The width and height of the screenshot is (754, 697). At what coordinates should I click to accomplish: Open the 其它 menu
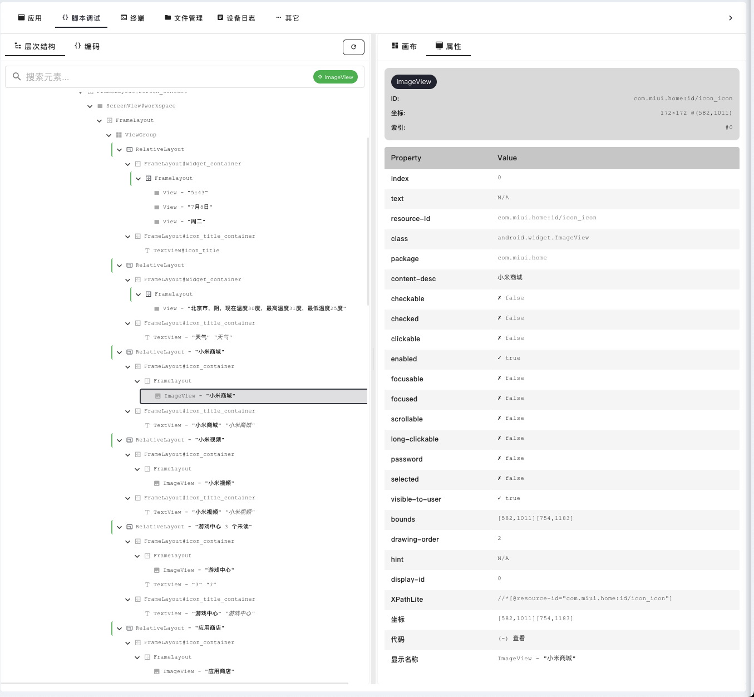(x=288, y=18)
